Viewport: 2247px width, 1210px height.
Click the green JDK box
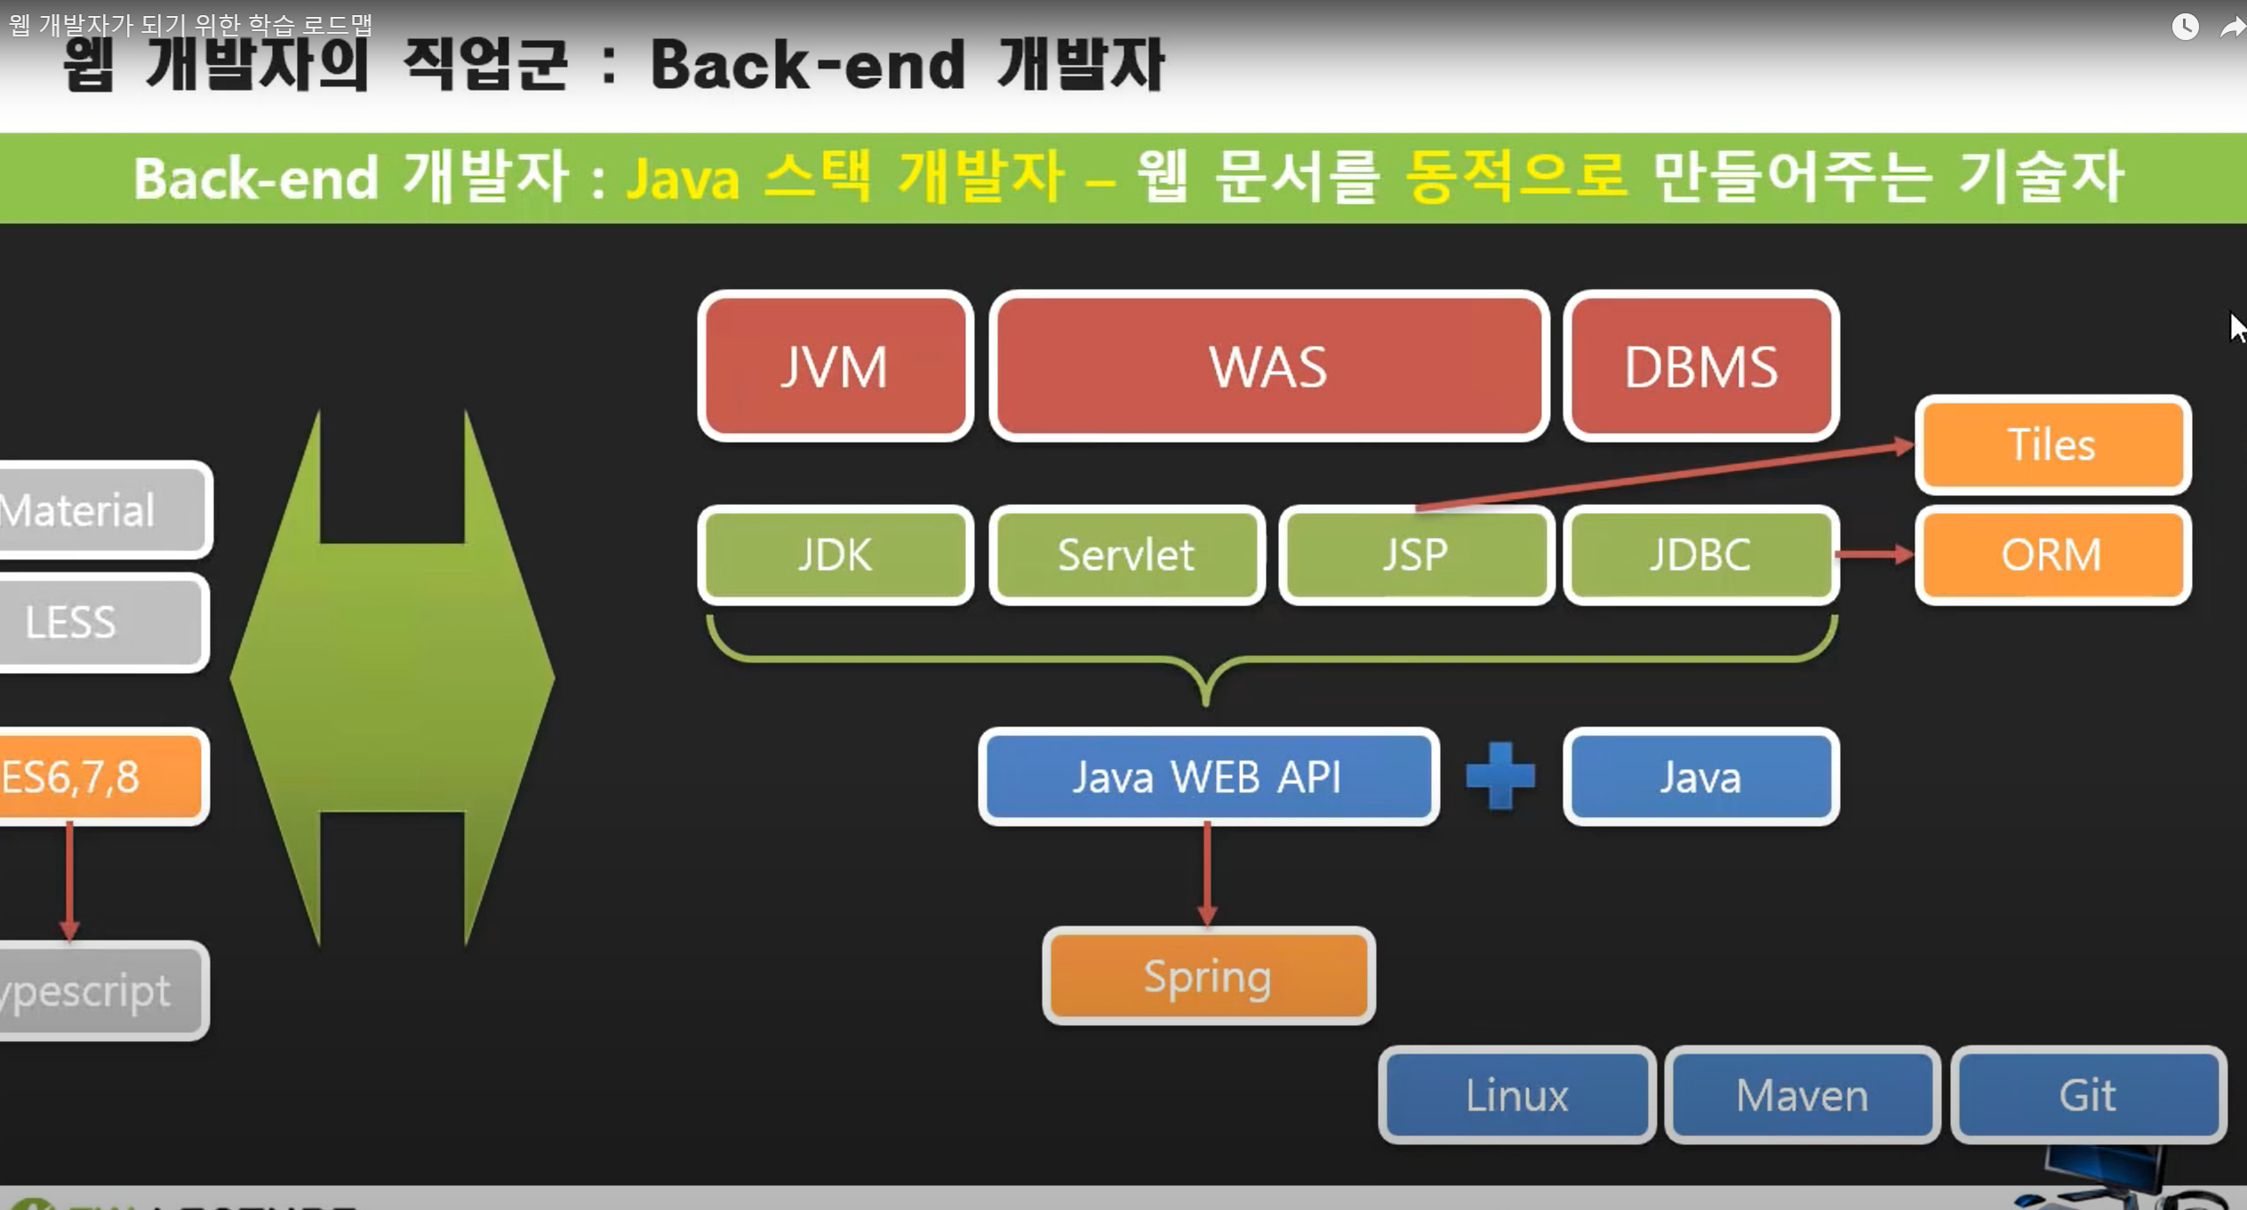835,555
